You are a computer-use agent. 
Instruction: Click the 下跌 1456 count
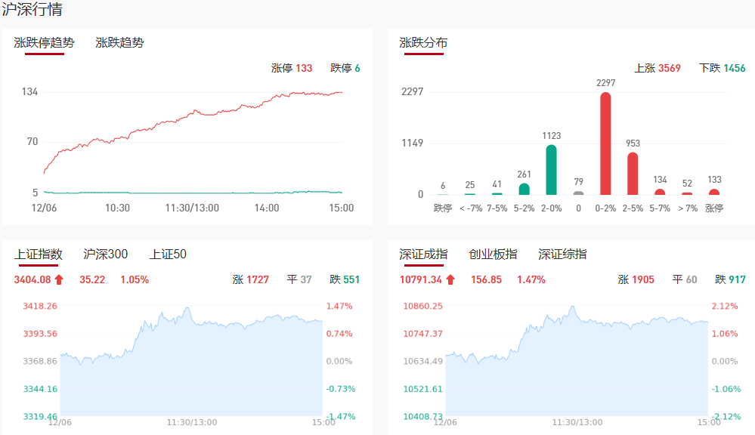[723, 68]
